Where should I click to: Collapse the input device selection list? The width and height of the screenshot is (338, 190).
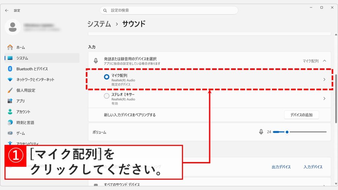point(325,61)
